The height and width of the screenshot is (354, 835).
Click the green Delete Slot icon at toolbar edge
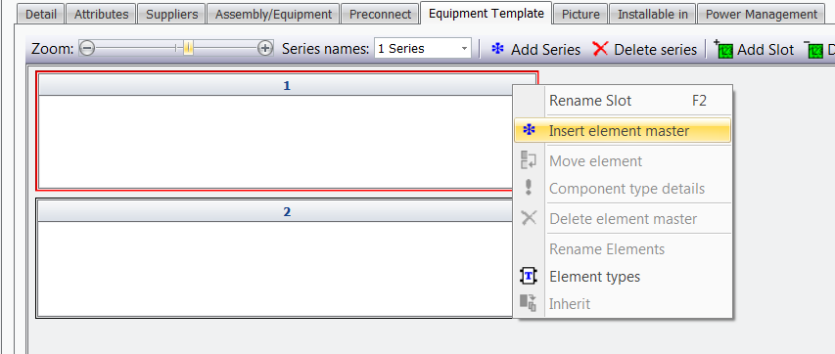pos(814,50)
